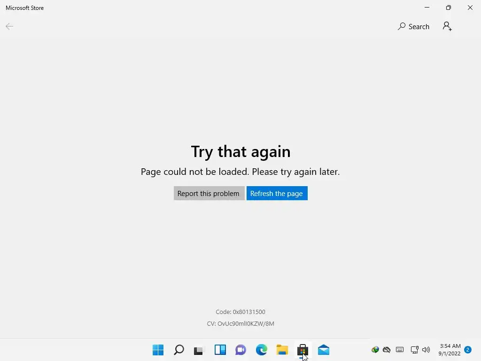Open the touch keyboard tray icon
The width and height of the screenshot is (481, 361).
(x=400, y=350)
